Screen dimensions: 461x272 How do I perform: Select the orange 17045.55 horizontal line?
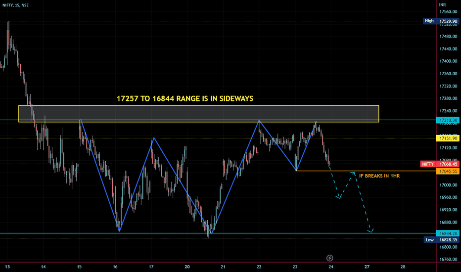point(366,171)
